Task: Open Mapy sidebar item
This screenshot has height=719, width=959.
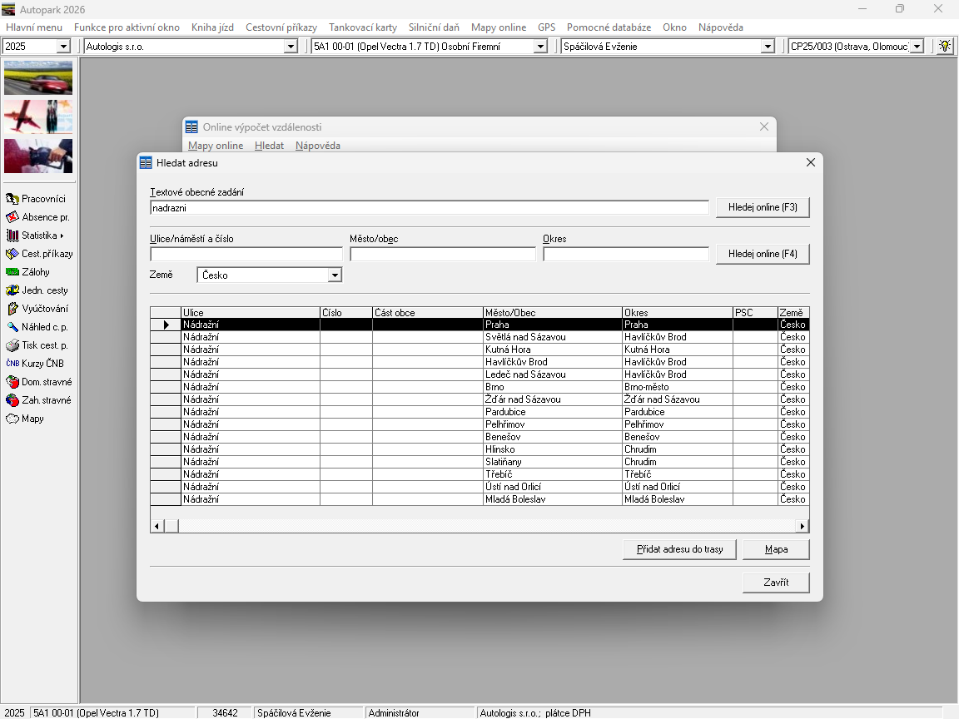Action: [x=32, y=419]
